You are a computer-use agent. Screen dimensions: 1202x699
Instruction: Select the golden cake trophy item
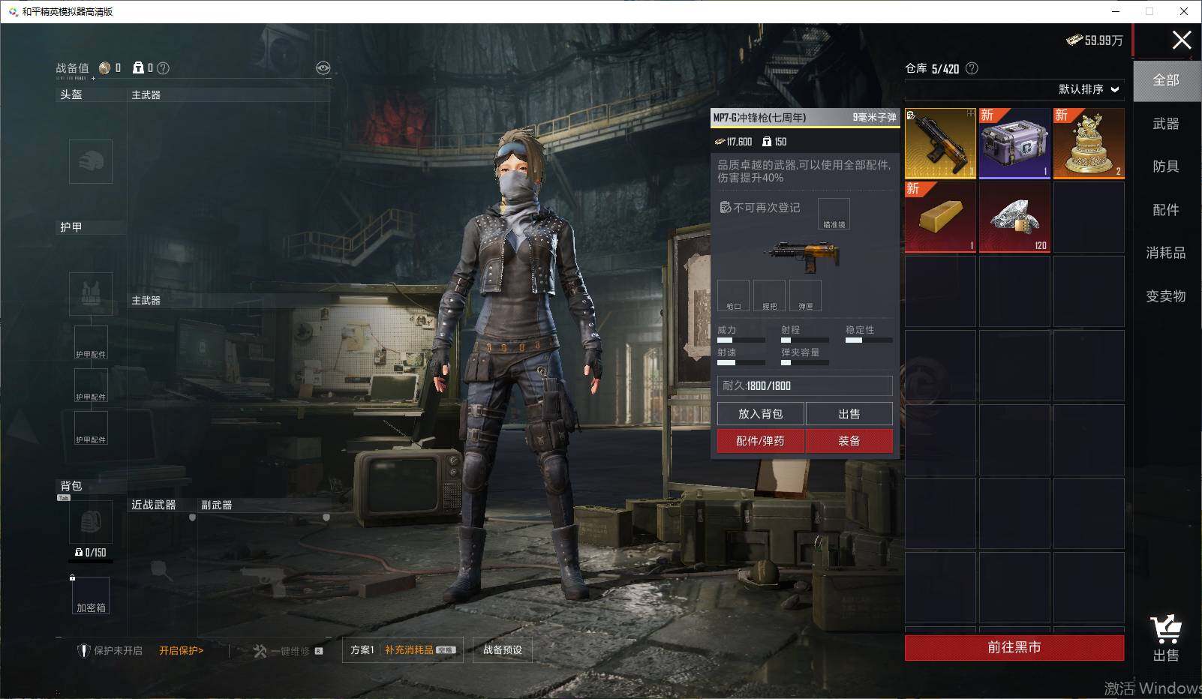pos(1089,143)
